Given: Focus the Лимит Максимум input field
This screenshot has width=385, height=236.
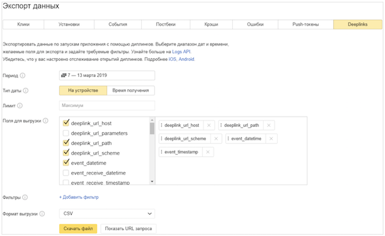Looking at the screenshot, I should pos(107,105).
